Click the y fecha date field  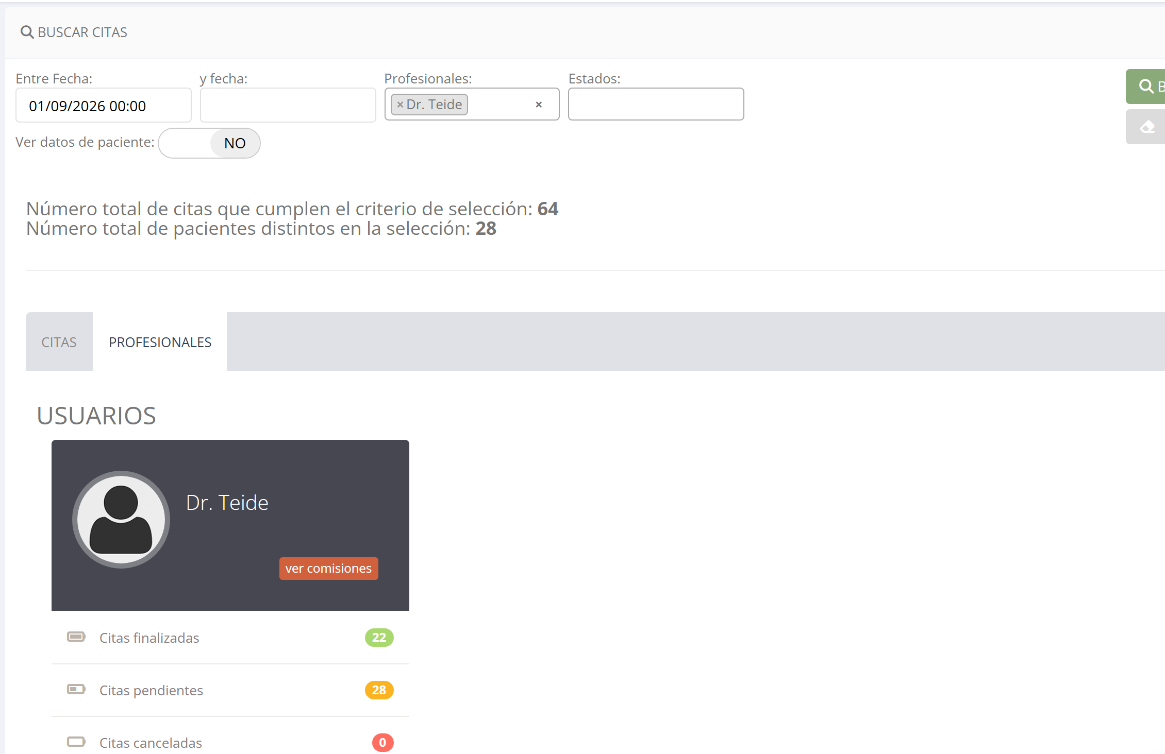288,105
